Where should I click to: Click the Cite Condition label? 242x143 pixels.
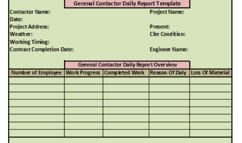168,34
